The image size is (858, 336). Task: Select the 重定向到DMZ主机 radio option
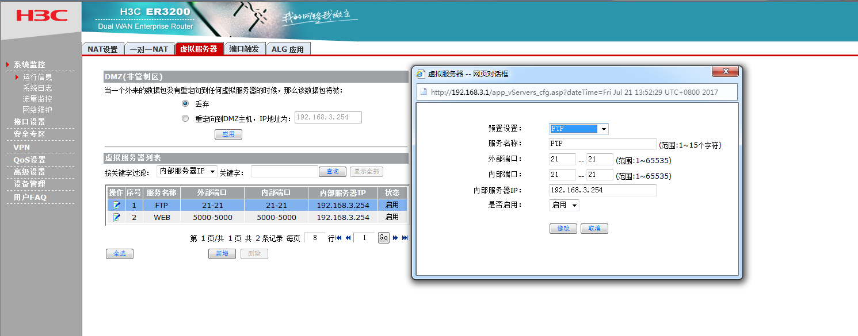coord(185,118)
